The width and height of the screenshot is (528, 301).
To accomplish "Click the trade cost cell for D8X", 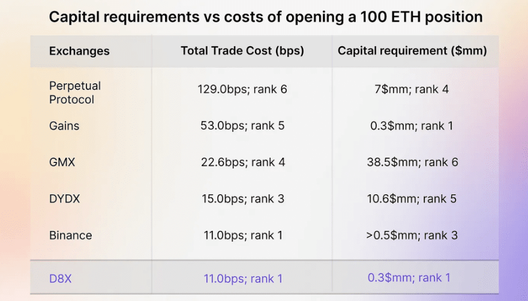I will pyautogui.click(x=242, y=278).
